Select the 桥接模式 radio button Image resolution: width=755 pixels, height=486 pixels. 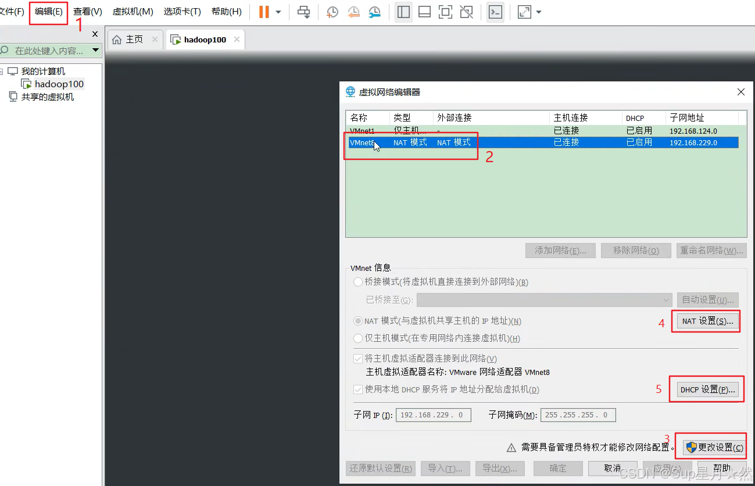(358, 282)
